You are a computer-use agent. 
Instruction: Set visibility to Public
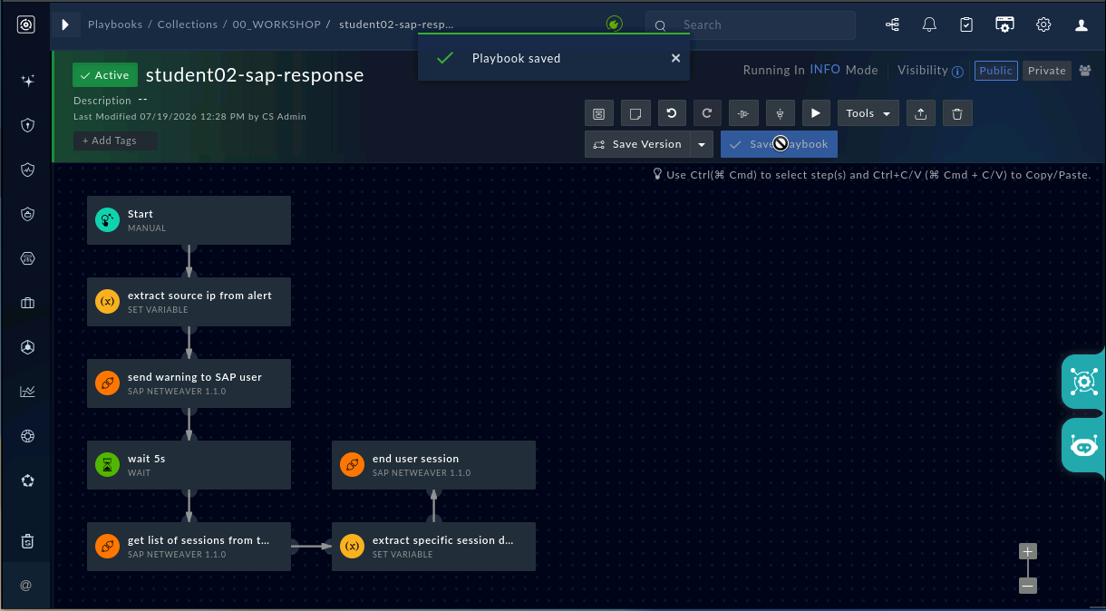[x=996, y=71]
